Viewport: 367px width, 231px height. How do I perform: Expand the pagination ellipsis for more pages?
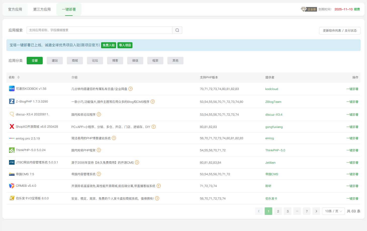[x=297, y=211]
